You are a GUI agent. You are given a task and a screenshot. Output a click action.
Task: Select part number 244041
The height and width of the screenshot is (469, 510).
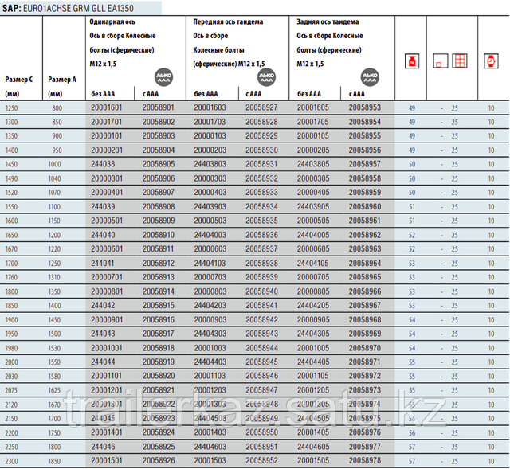click(x=103, y=264)
